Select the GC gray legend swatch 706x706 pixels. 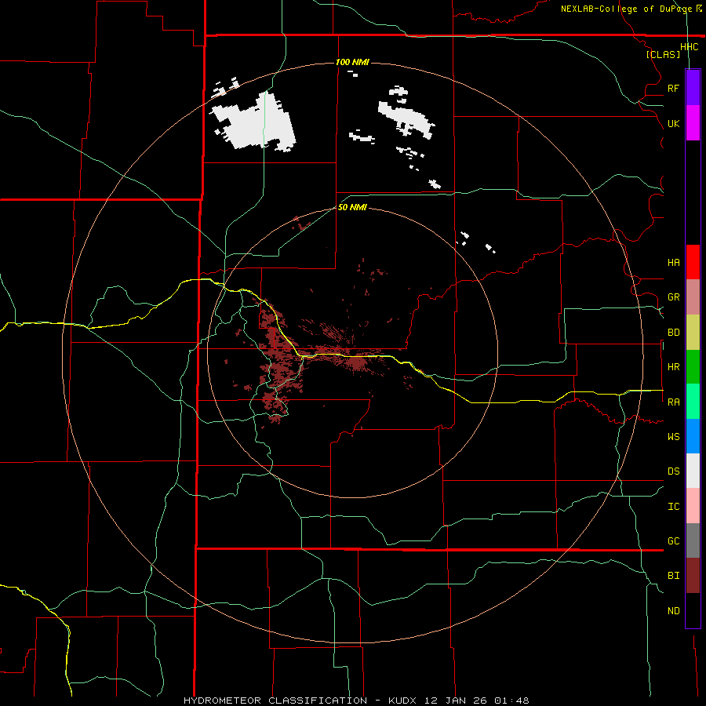[693, 540]
